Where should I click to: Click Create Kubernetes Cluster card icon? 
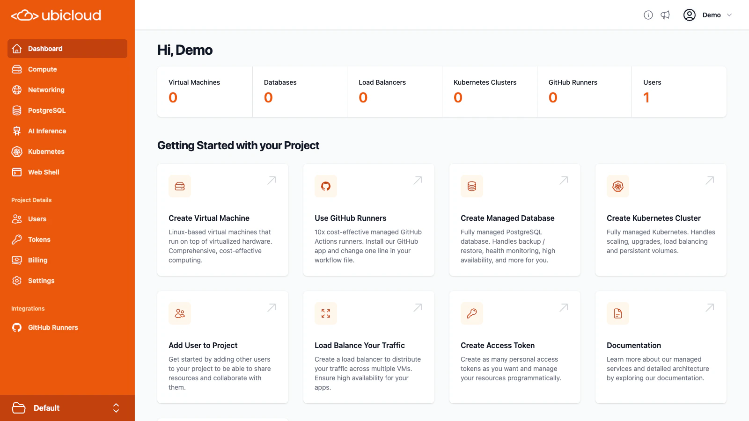(x=618, y=186)
